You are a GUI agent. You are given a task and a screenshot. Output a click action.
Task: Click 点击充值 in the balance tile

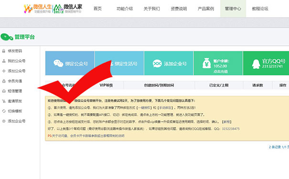coord(220,72)
